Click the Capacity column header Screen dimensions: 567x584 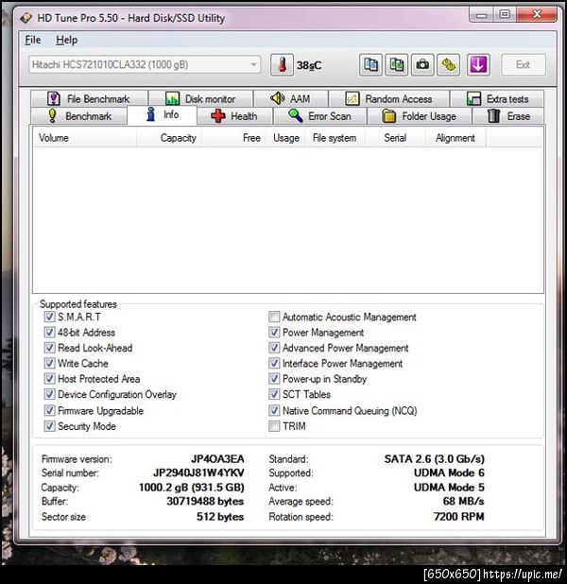tap(169, 138)
